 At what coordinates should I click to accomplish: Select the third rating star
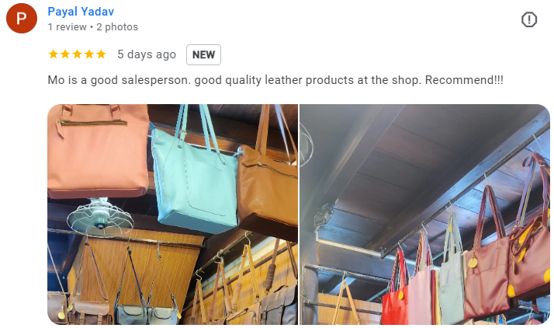(78, 54)
